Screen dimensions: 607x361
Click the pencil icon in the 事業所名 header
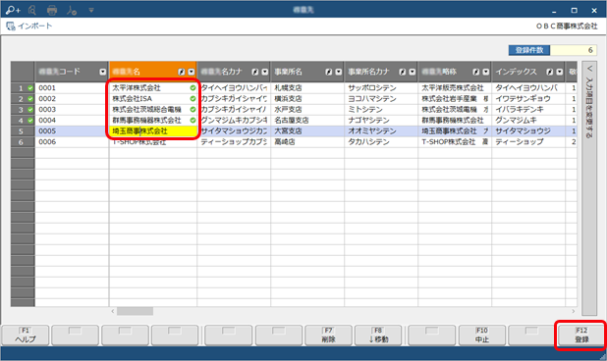point(329,72)
